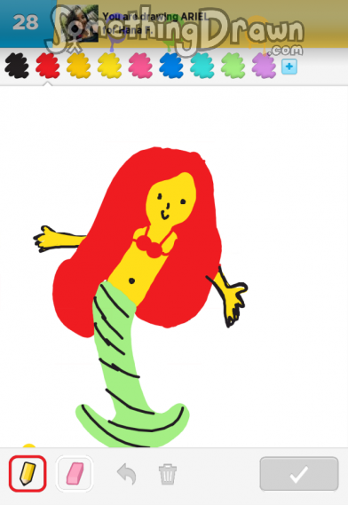Add more colors with plus button

[x=289, y=67]
